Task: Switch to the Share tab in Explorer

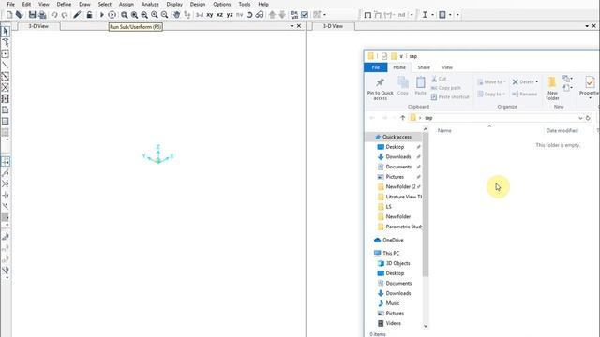Action: [424, 67]
